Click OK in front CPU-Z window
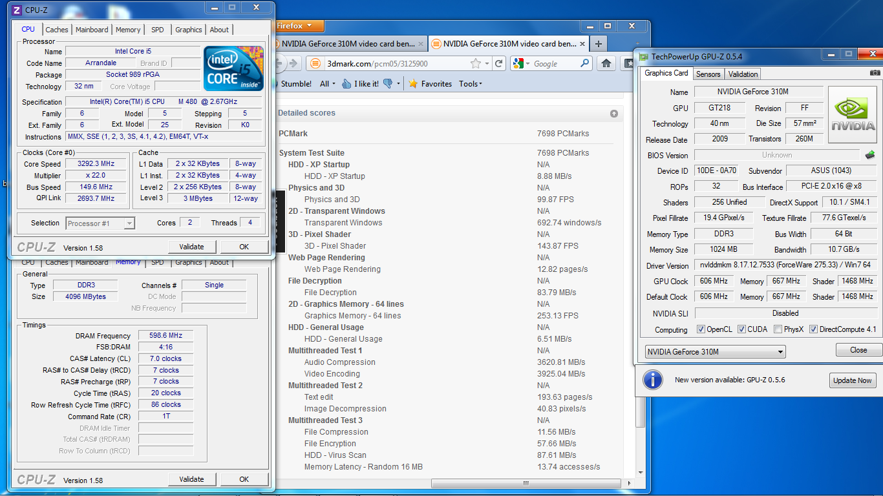883x496 pixels. [x=244, y=247]
